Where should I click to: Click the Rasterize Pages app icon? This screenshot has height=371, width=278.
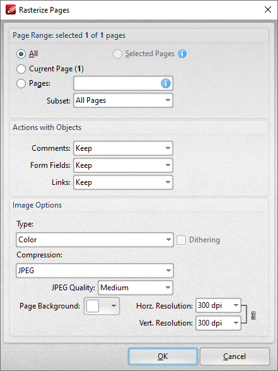pos(10,10)
